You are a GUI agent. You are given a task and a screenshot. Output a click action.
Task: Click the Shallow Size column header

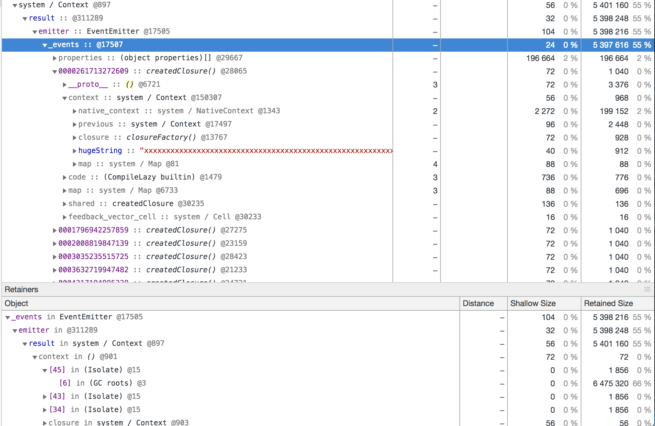pos(533,303)
